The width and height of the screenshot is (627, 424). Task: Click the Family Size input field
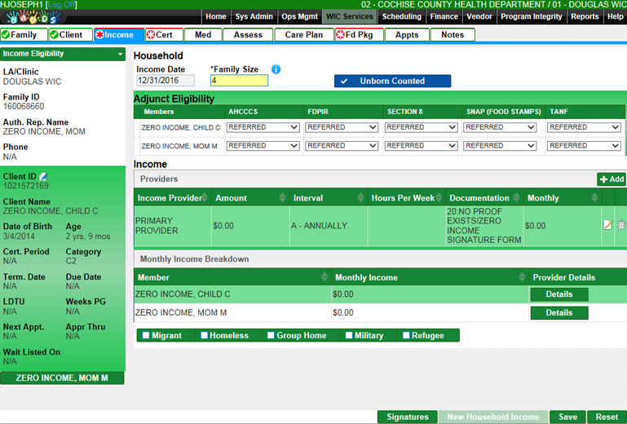(239, 81)
